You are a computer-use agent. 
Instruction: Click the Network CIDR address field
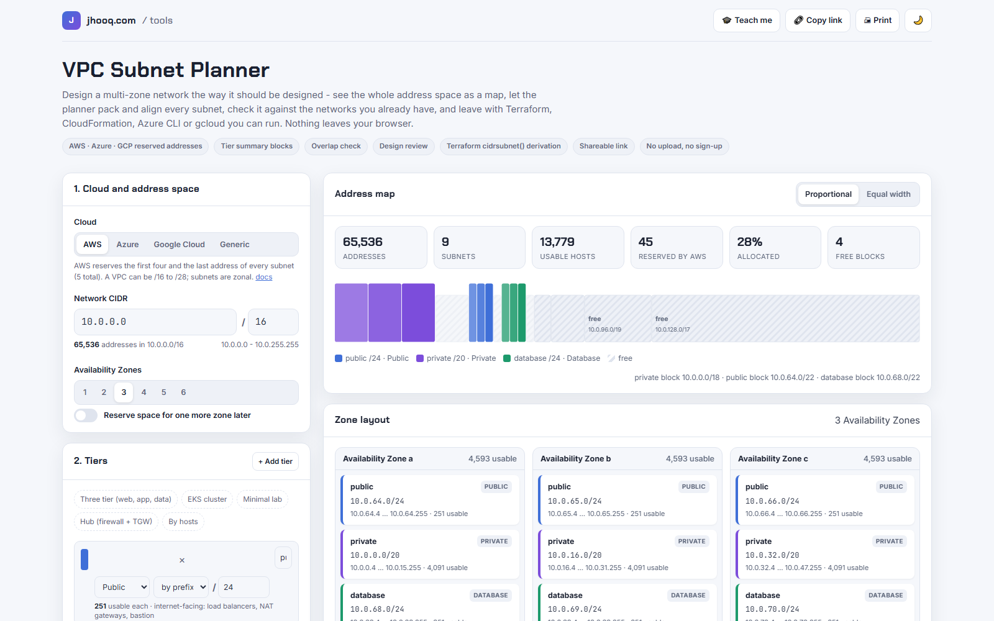coord(155,322)
